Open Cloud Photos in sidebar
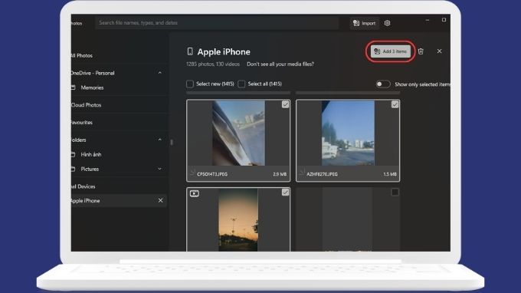 click(86, 105)
